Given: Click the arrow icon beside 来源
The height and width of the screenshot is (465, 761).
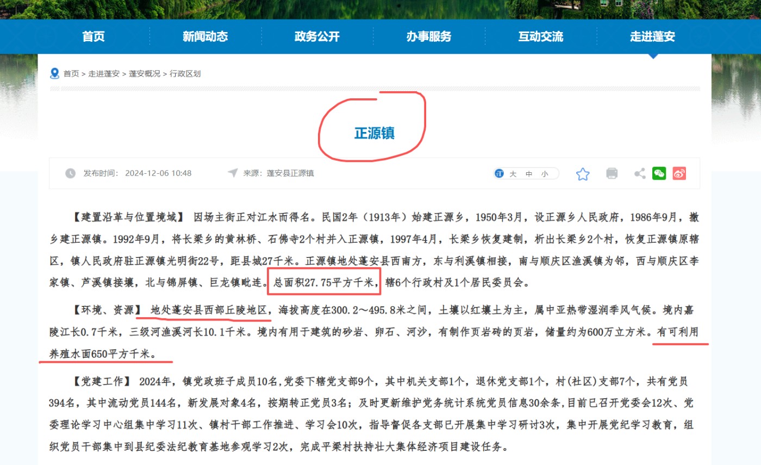Looking at the screenshot, I should [x=233, y=173].
